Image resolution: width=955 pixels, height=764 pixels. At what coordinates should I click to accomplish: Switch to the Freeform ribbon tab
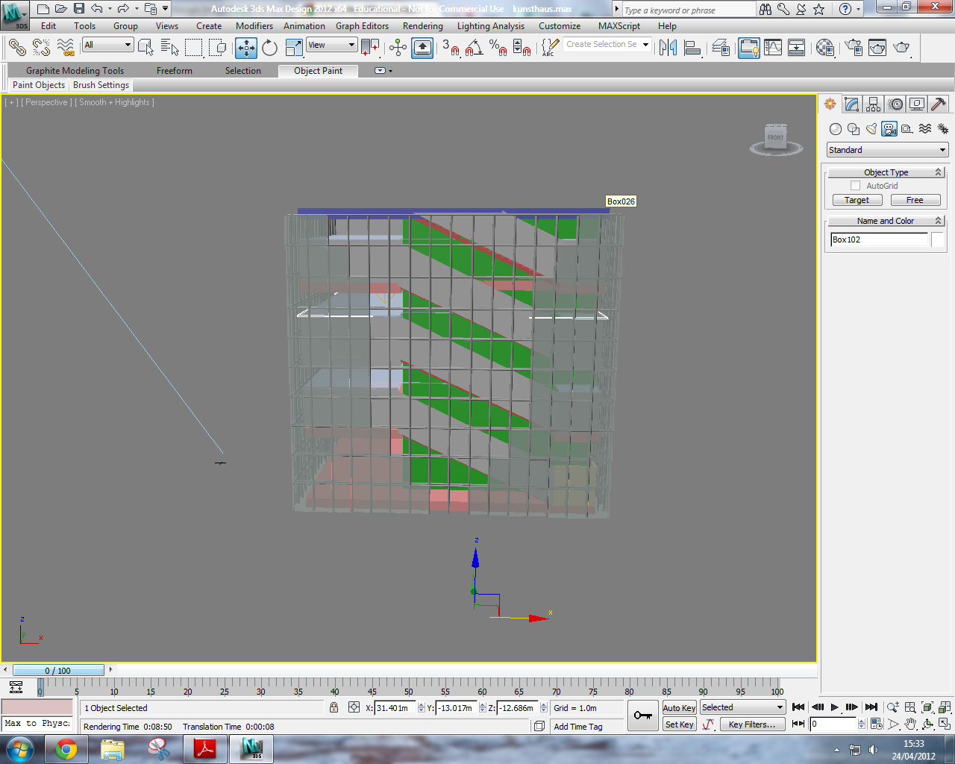coord(174,71)
